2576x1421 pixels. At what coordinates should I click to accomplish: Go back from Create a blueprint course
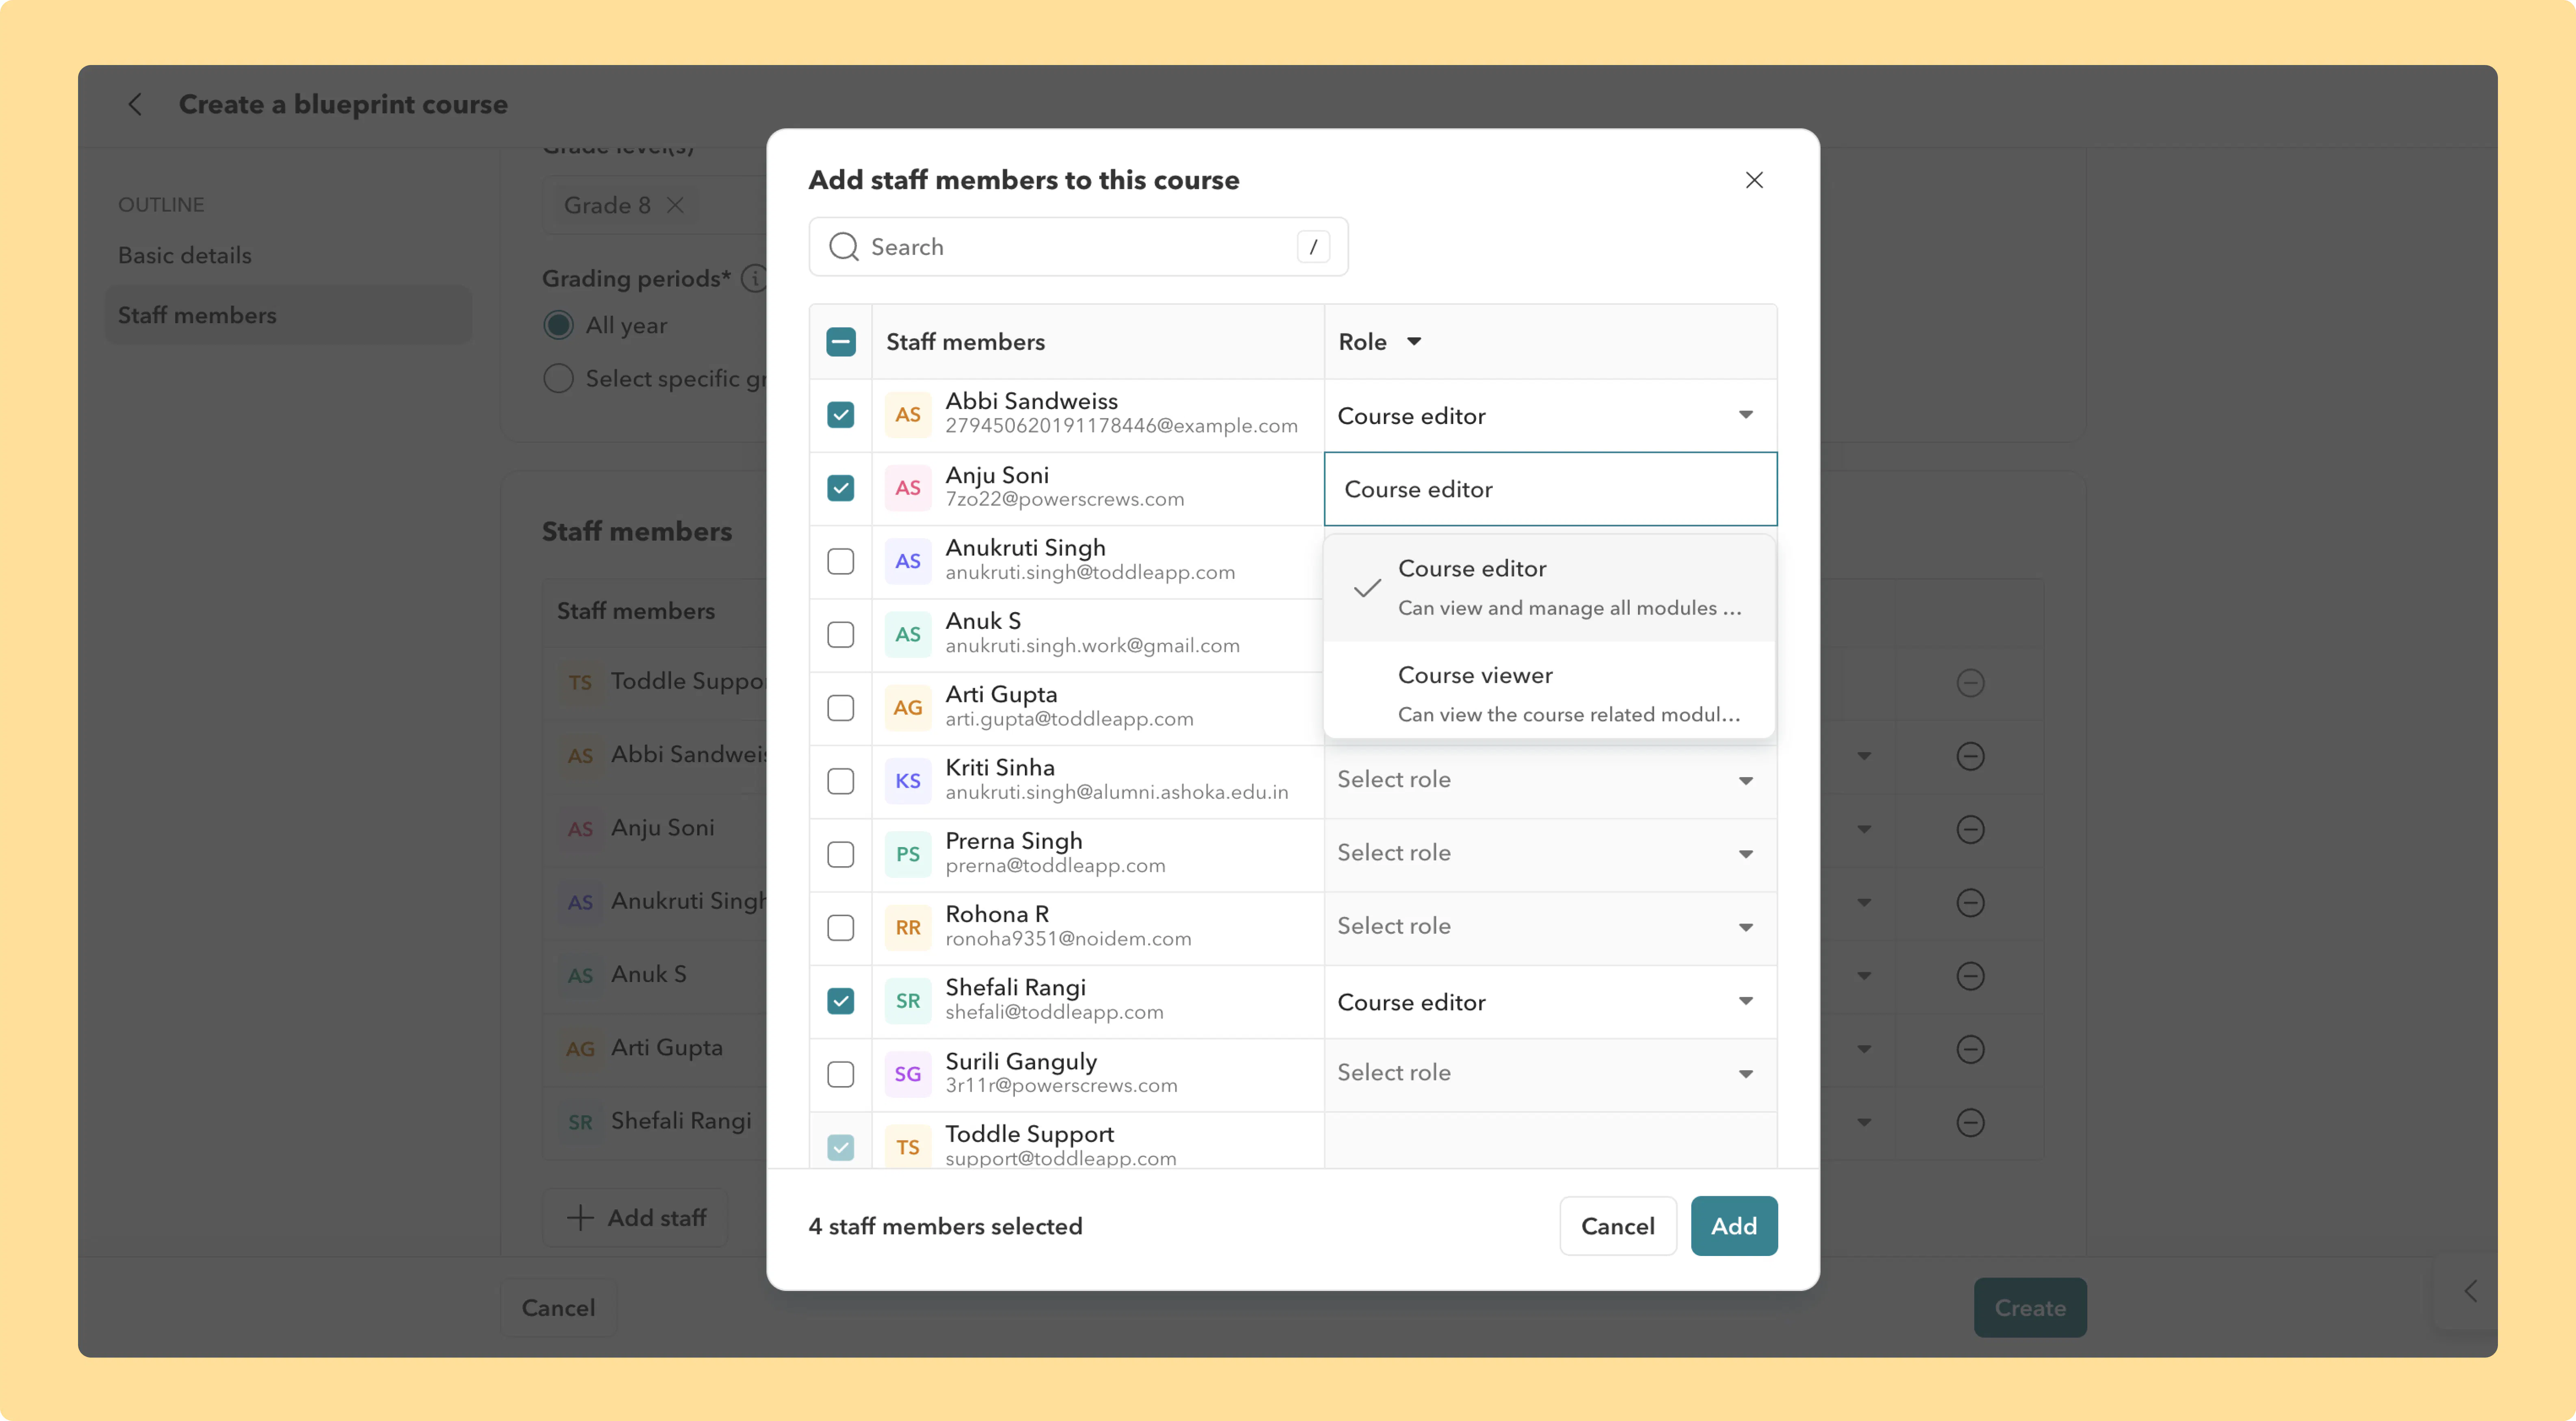coord(135,104)
